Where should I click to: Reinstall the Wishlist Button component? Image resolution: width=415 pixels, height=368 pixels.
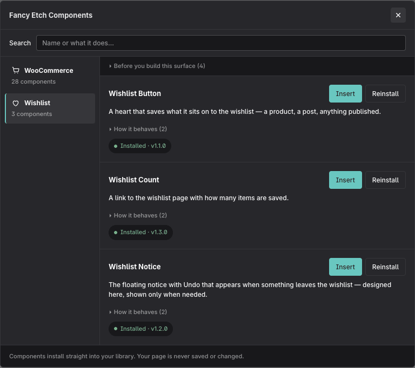(x=385, y=93)
